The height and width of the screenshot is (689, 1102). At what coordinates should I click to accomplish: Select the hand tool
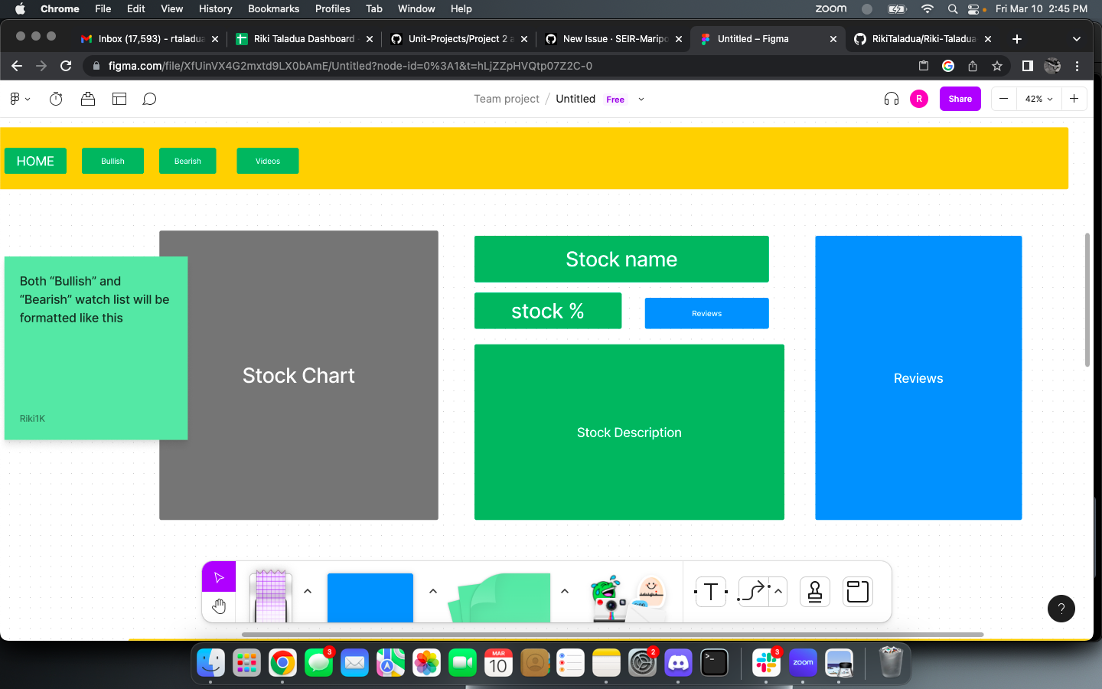click(x=219, y=606)
